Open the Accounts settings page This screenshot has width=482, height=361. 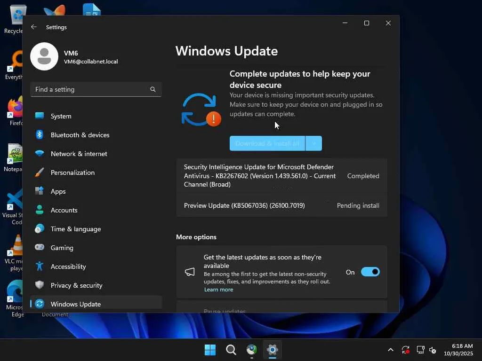(96, 210)
